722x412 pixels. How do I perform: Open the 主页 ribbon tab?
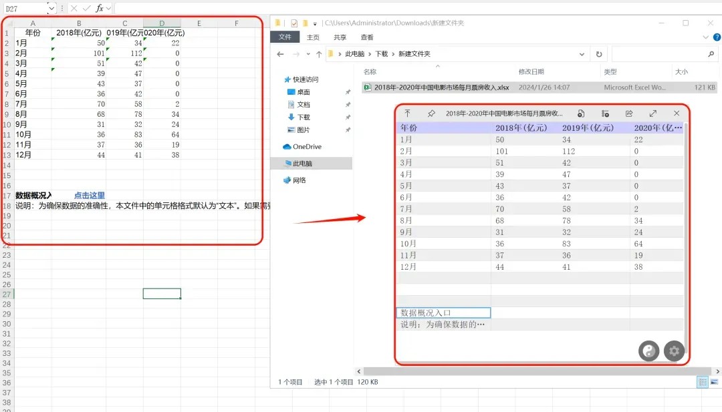tap(313, 37)
